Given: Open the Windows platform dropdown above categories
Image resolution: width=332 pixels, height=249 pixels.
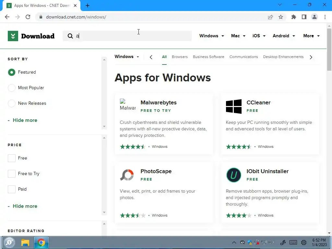Looking at the screenshot, I should click(x=127, y=56).
